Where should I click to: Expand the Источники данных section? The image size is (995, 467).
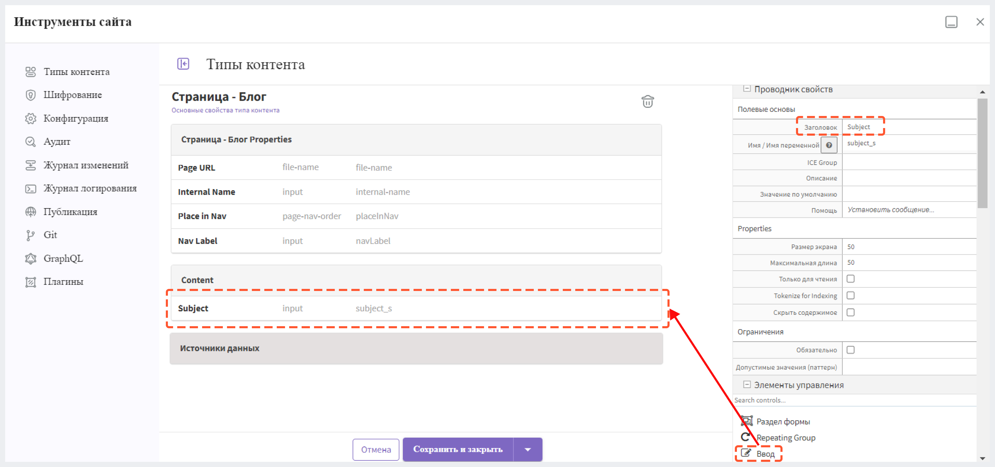click(x=416, y=349)
